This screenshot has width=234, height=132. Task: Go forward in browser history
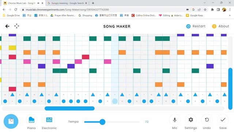[10, 10]
